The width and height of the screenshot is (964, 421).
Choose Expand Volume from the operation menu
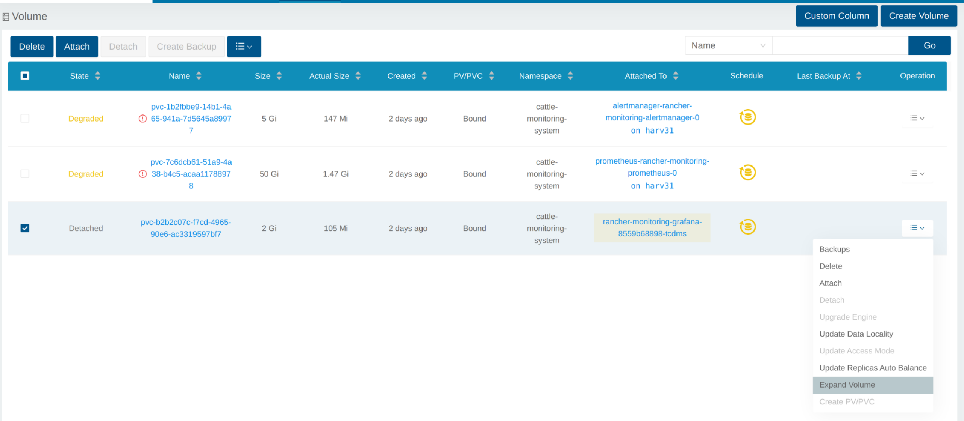[847, 385]
